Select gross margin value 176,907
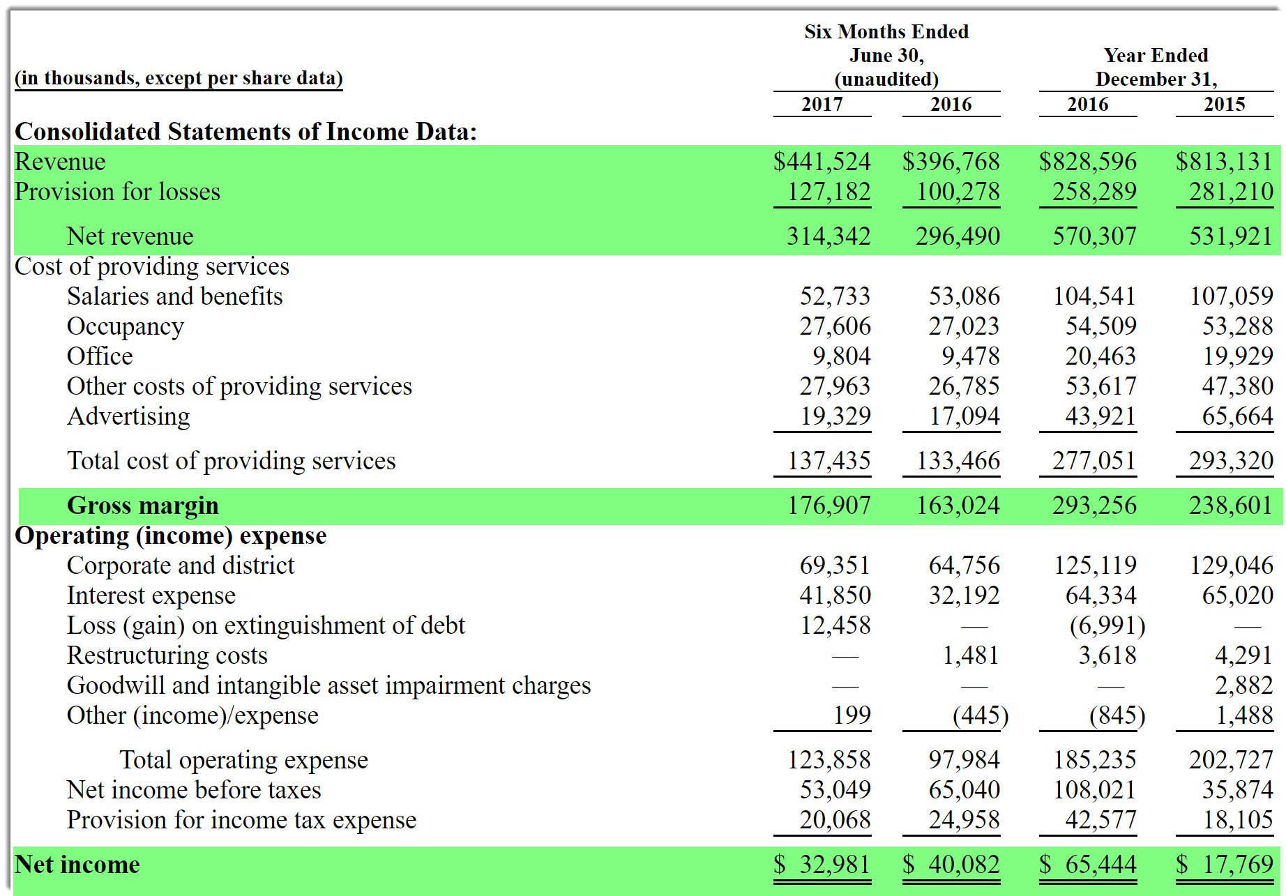 point(829,506)
